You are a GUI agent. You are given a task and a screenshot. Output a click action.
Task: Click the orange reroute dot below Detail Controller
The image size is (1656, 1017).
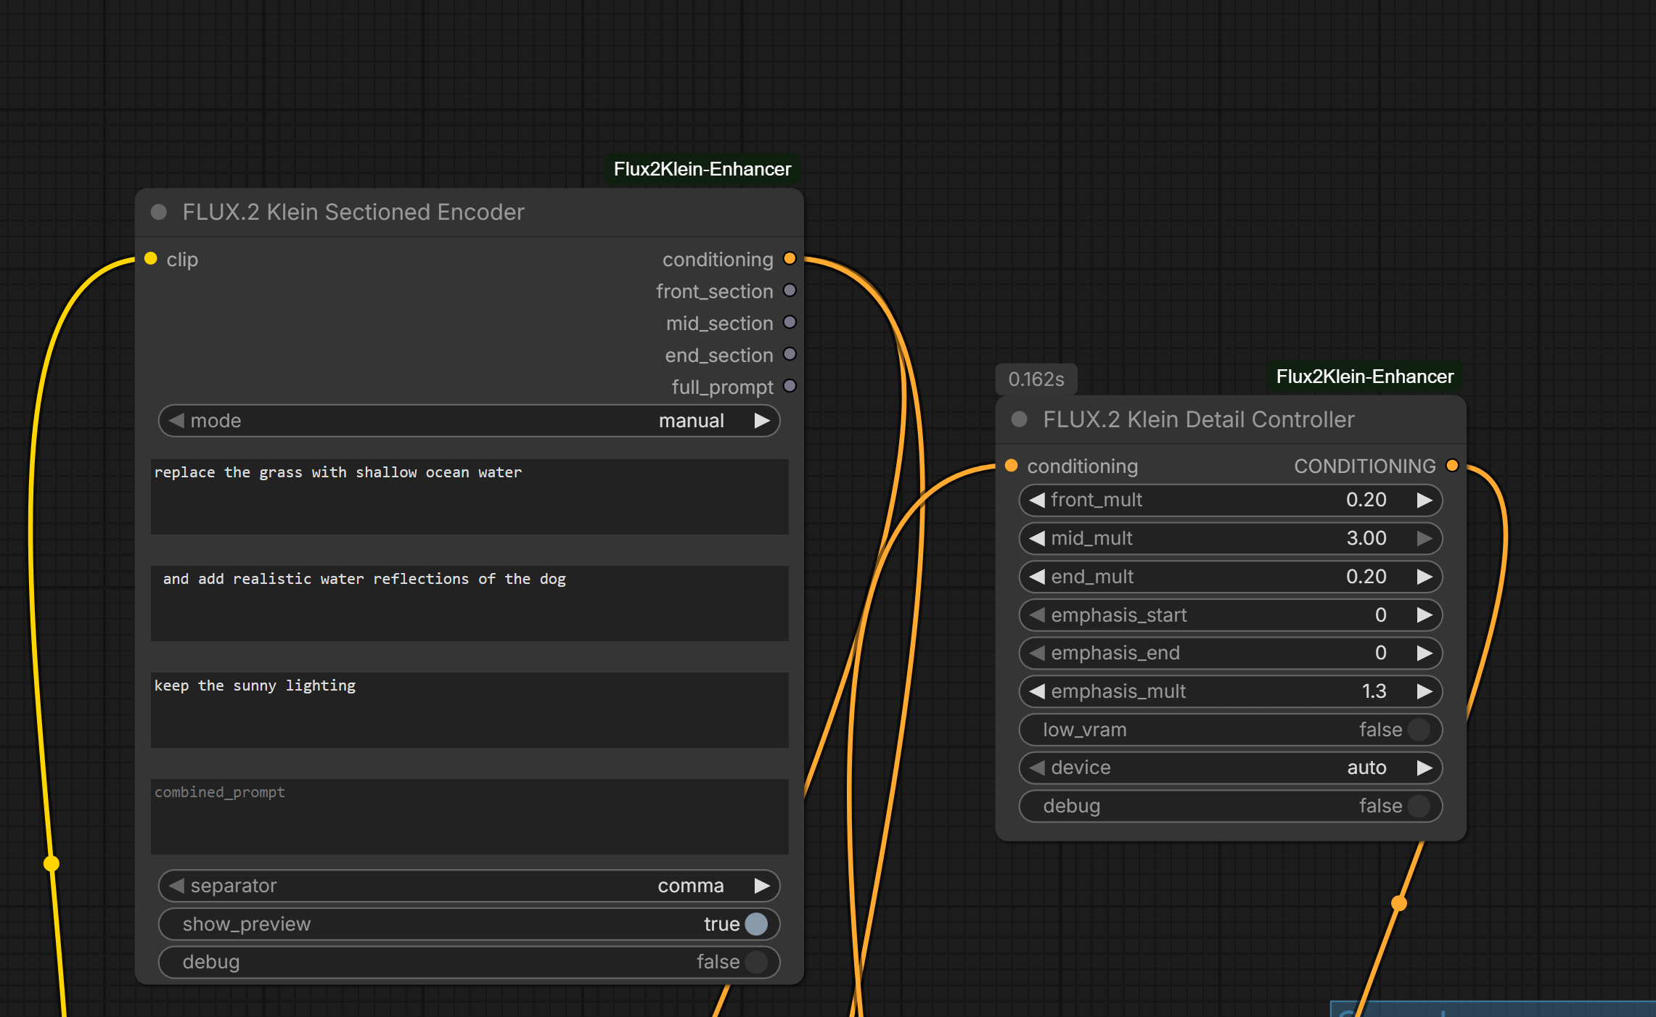1399,903
